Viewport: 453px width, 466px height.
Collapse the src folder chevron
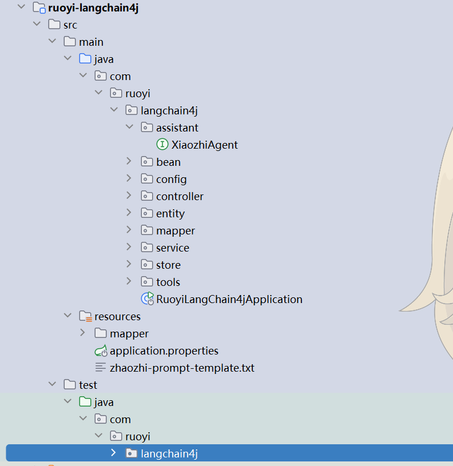37,25
